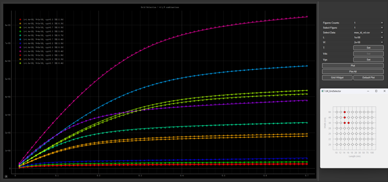Click the auto-range 'A' icon in plot corner
Viewport: 388px width, 182px height.
click(6, 177)
